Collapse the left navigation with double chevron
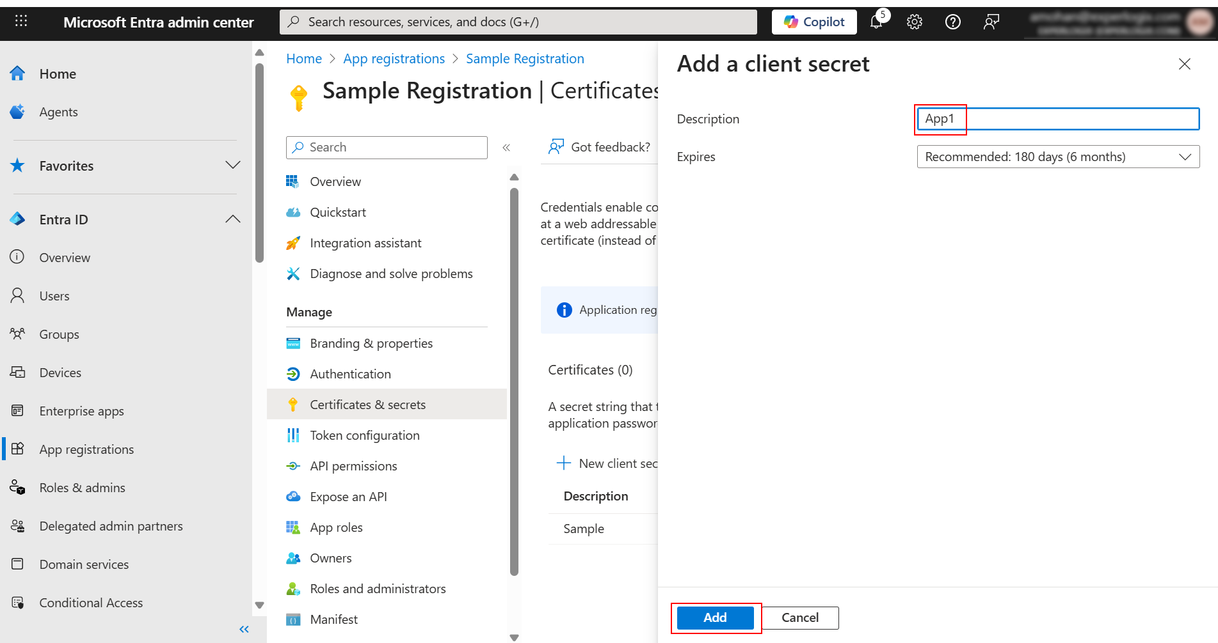Image resolution: width=1218 pixels, height=643 pixels. click(244, 630)
